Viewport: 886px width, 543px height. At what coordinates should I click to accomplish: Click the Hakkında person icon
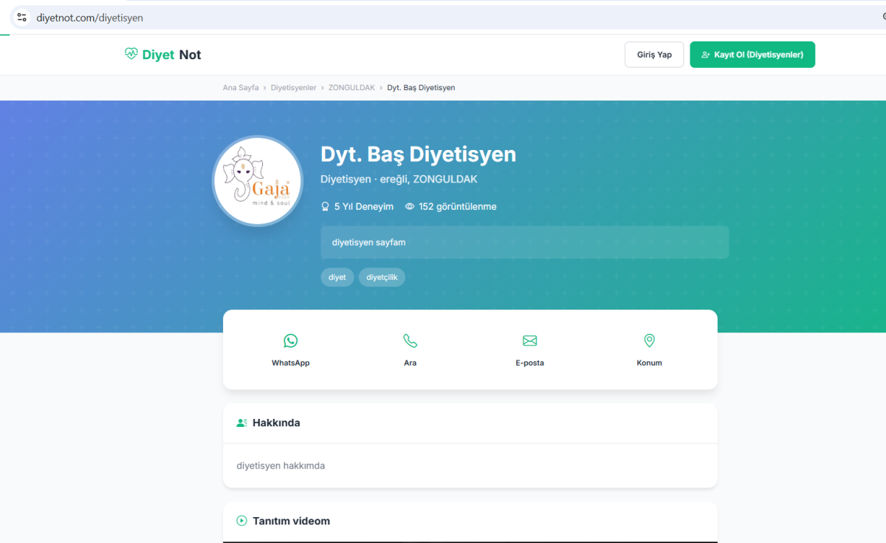(x=241, y=423)
